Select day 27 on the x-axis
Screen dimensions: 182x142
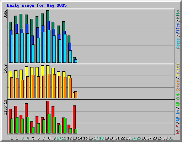149,138
